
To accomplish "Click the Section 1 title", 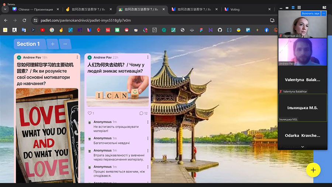I will (x=28, y=44).
